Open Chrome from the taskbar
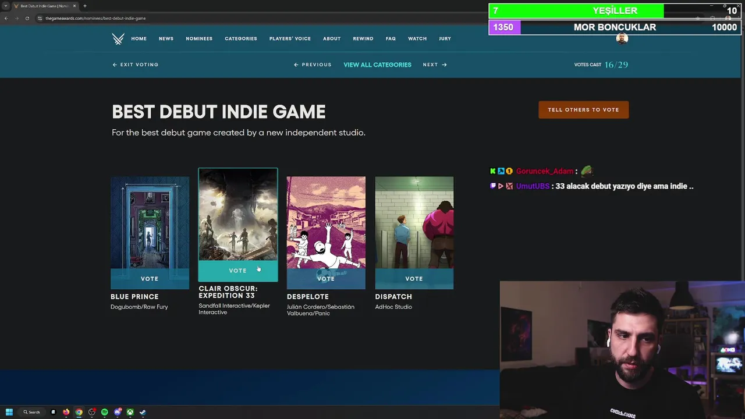Screen dimensions: 745x419 coord(79,412)
